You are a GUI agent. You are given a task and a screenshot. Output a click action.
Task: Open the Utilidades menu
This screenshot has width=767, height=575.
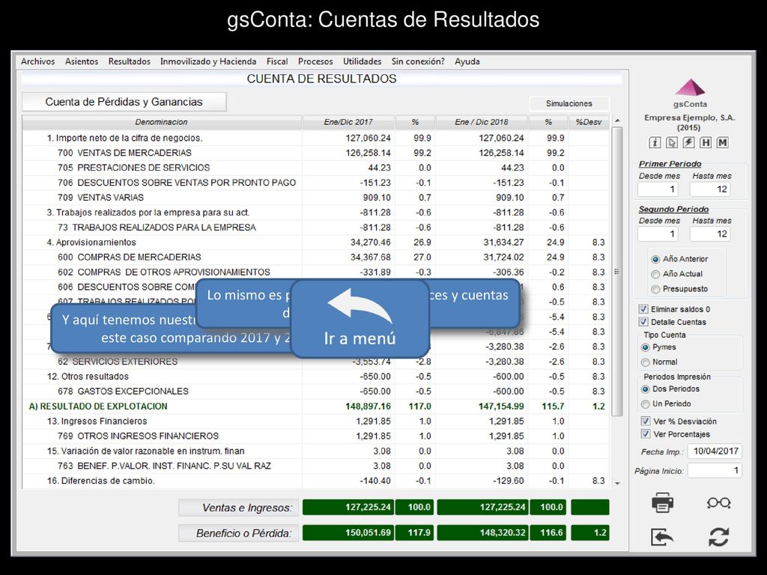click(x=362, y=61)
